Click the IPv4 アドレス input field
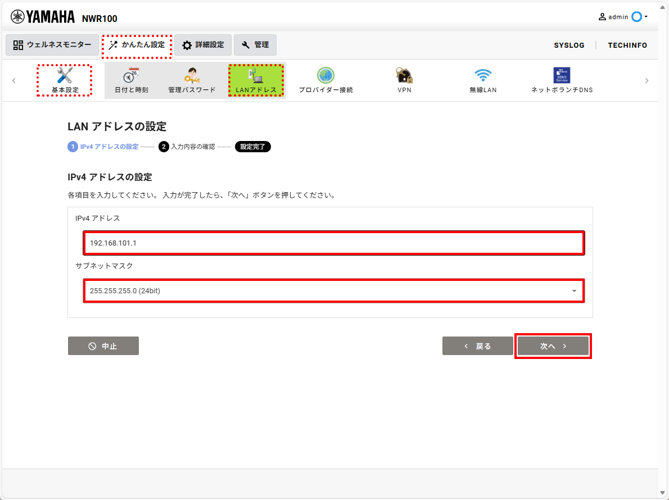The image size is (669, 500). tap(333, 243)
